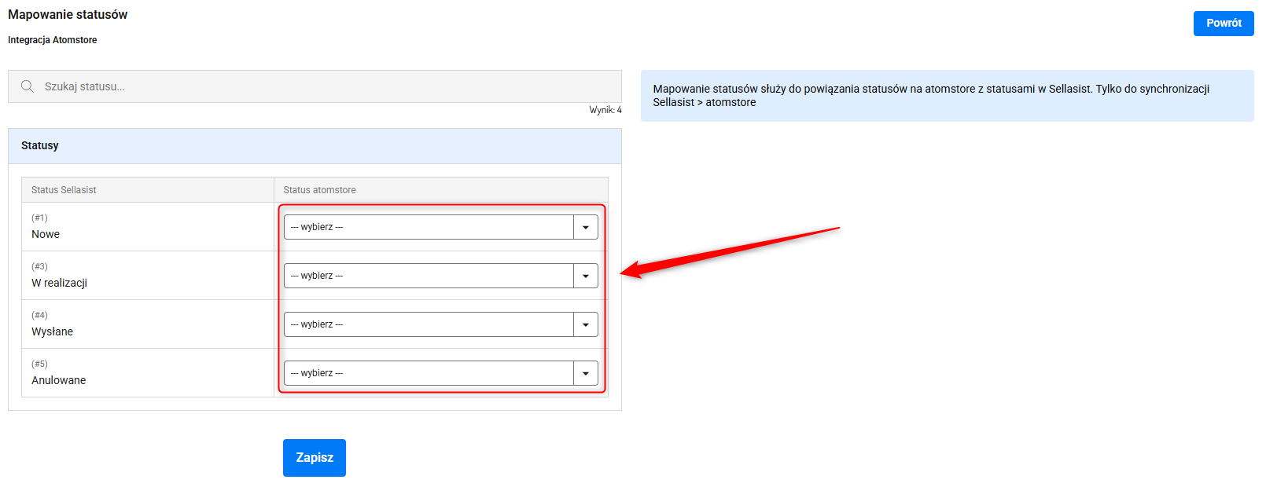This screenshot has height=487, width=1266.
Task: Click the 'Mapowanie statusów' page title
Action: pos(68,14)
